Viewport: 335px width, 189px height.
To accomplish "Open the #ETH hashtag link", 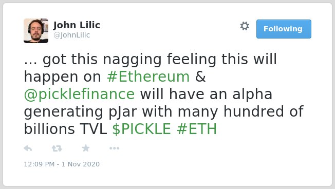I will tap(197, 129).
